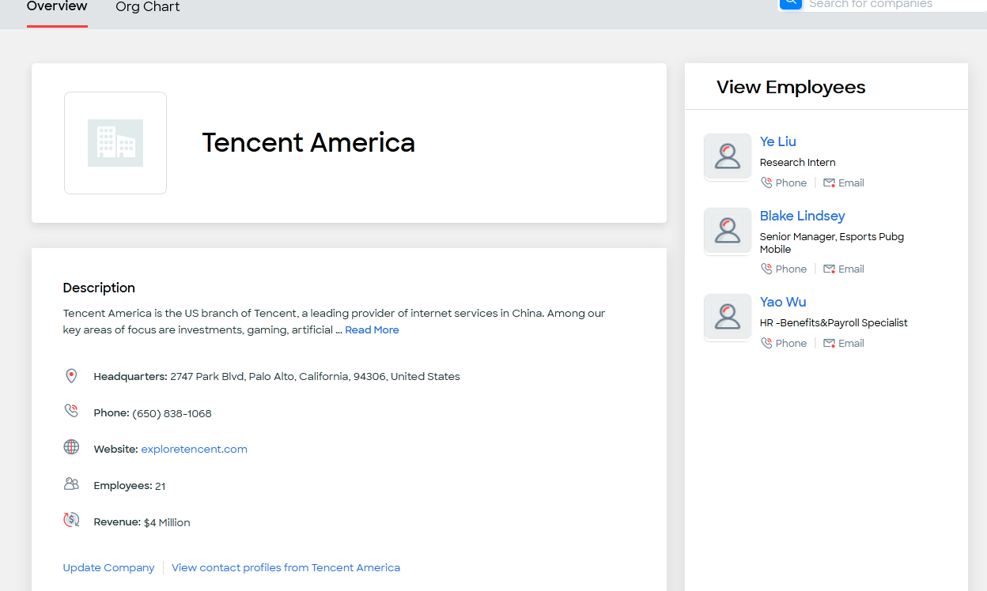
Task: Click phone icon under Ye Liu
Action: 766,183
